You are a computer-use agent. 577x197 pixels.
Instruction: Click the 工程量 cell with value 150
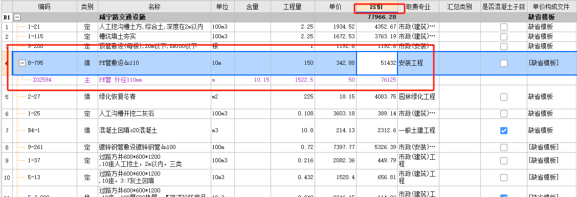pos(293,63)
